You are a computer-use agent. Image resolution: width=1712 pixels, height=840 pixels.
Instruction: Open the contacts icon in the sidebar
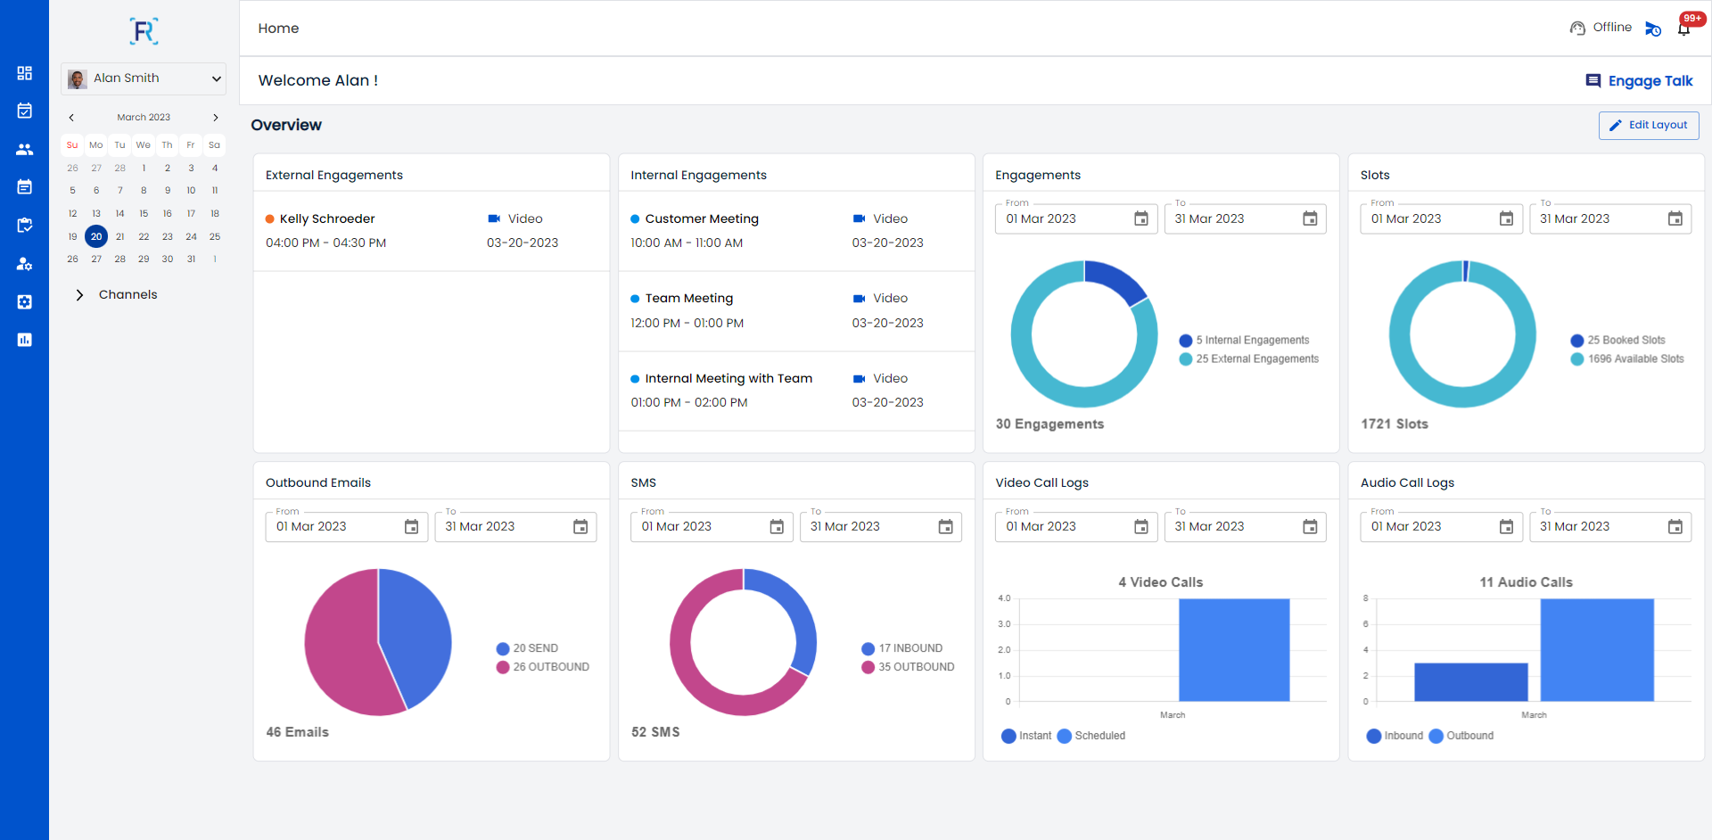pyautogui.click(x=25, y=150)
